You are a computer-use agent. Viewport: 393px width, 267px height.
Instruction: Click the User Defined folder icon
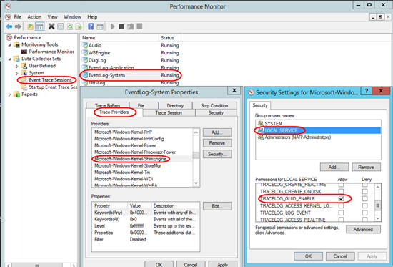pos(24,66)
